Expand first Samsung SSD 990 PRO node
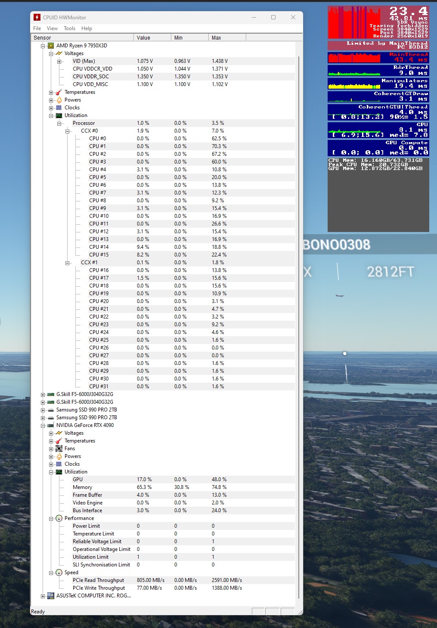Image resolution: width=437 pixels, height=628 pixels. (x=43, y=410)
